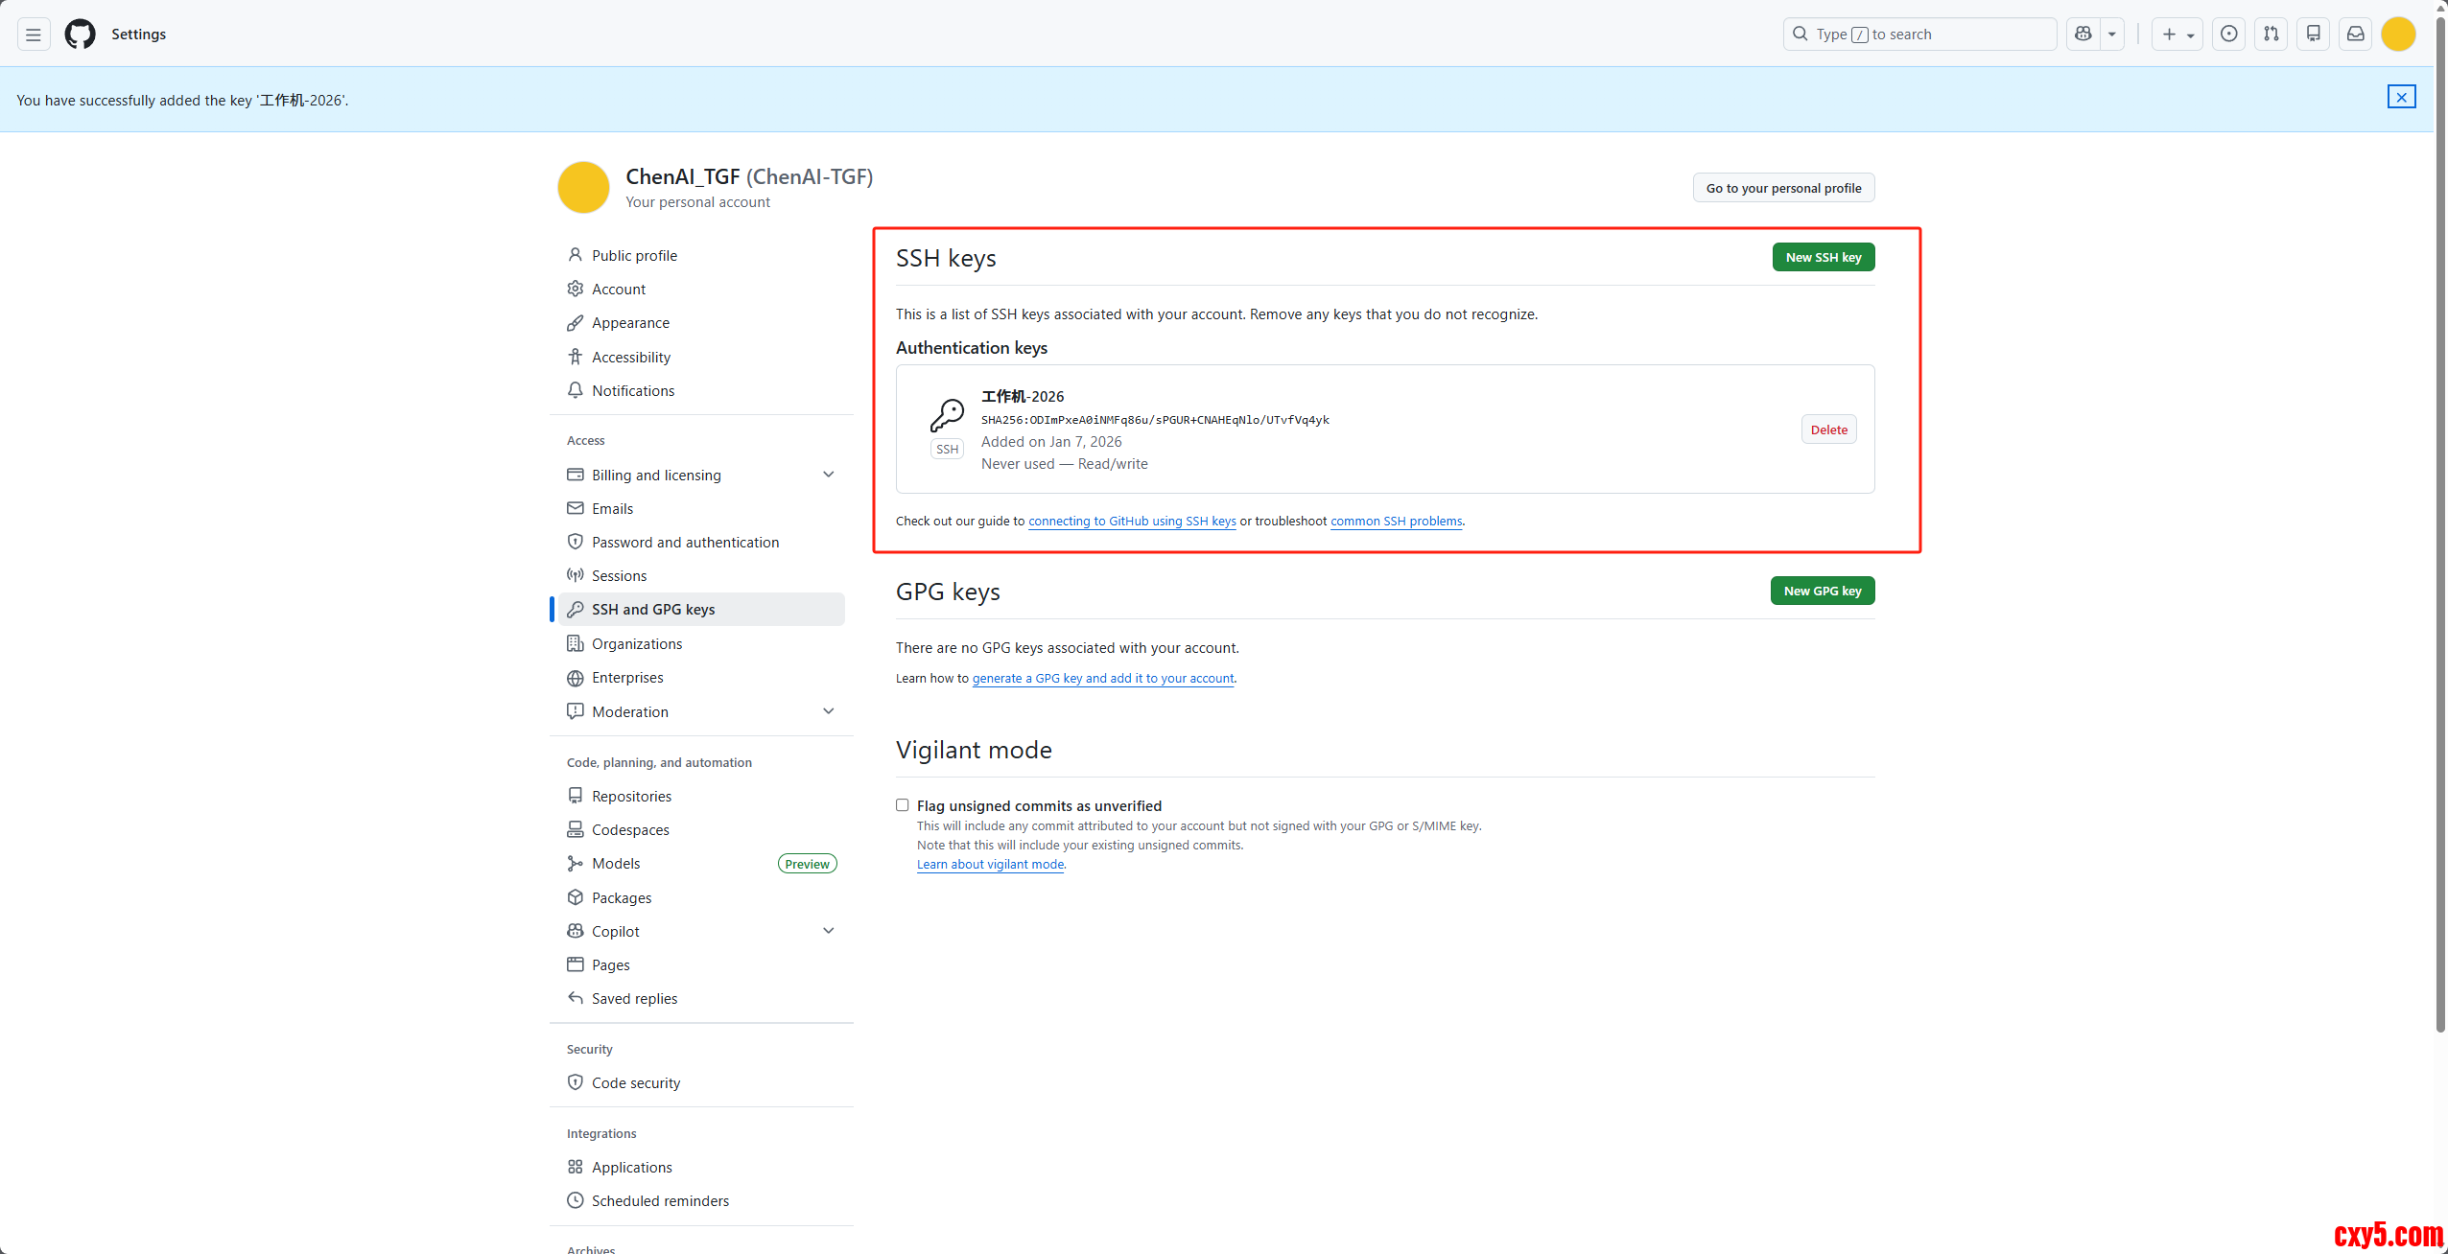2448x1254 pixels.
Task: Open the Emails settings page
Action: click(612, 509)
